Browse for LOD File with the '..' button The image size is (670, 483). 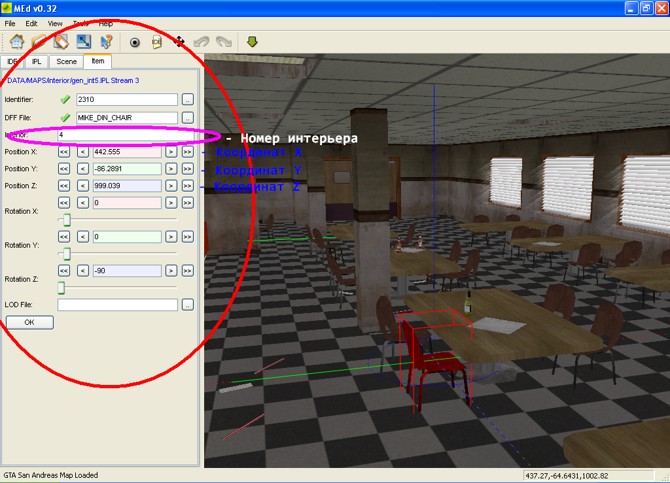(188, 305)
